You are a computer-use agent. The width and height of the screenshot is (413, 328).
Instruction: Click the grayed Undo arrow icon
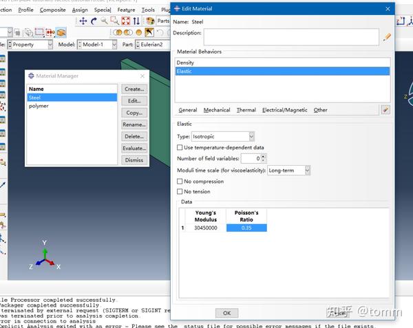click(x=160, y=32)
